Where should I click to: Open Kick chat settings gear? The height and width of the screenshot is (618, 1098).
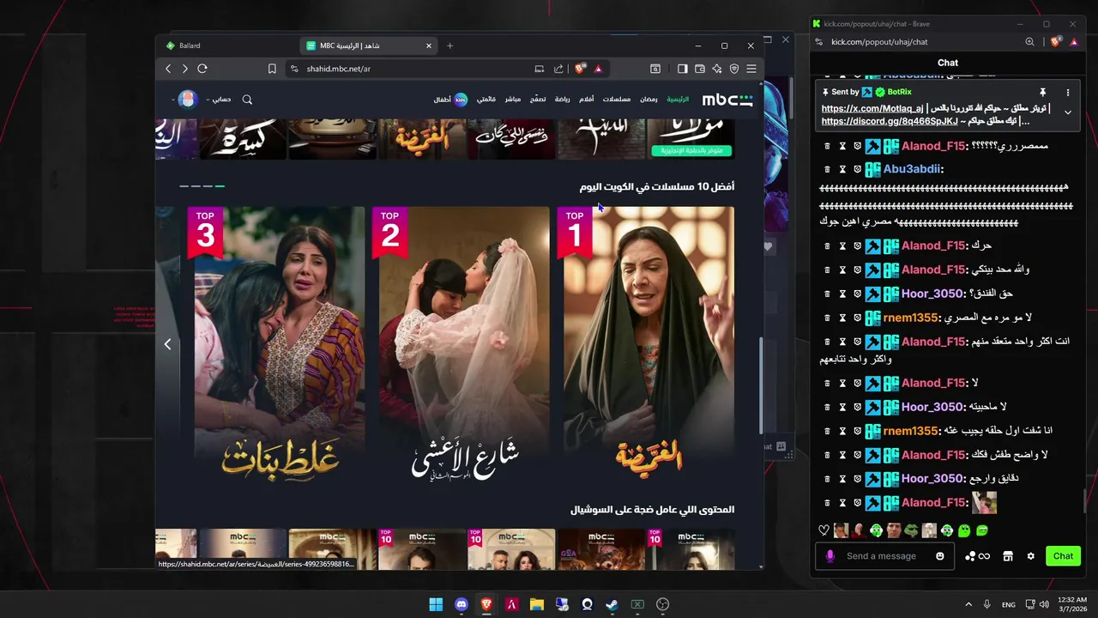[1031, 556]
